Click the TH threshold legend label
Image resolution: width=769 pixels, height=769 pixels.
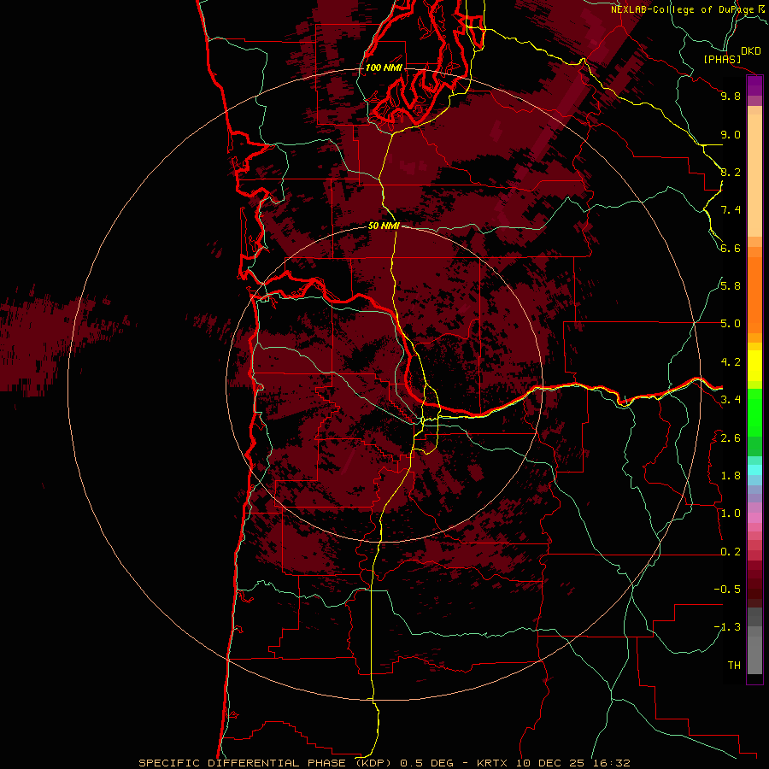pos(734,666)
